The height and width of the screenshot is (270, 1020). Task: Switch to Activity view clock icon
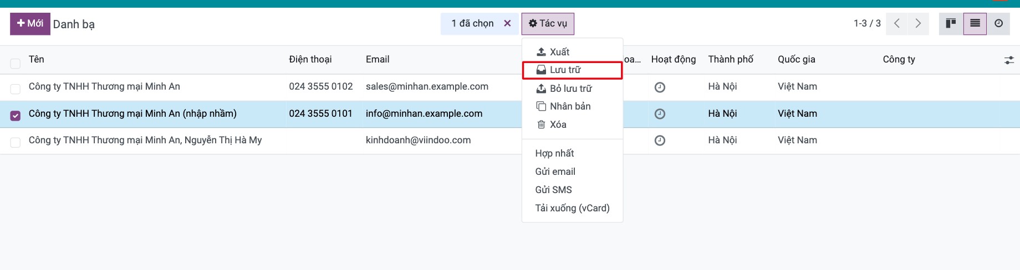[x=998, y=24]
